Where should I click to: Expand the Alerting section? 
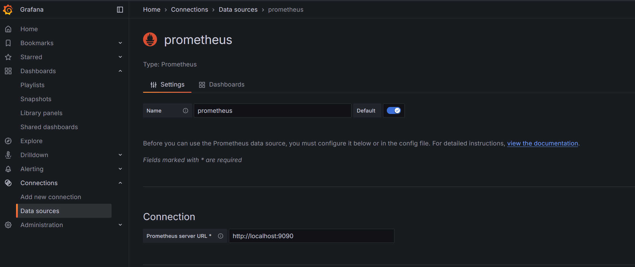coord(120,169)
